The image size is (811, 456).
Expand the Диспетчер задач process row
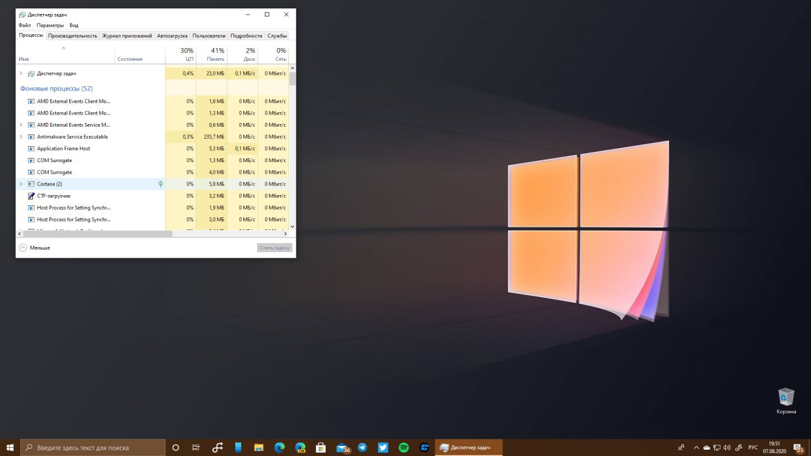tap(21, 73)
